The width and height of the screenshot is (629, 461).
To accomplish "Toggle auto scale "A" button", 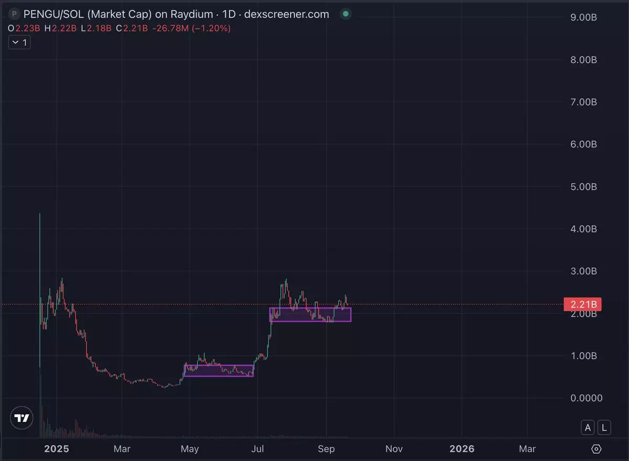I will (588, 428).
